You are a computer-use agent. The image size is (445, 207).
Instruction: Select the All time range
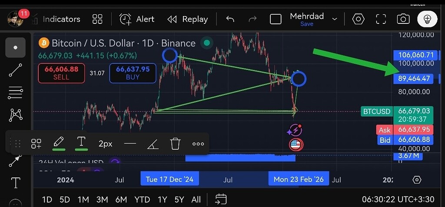point(196,200)
